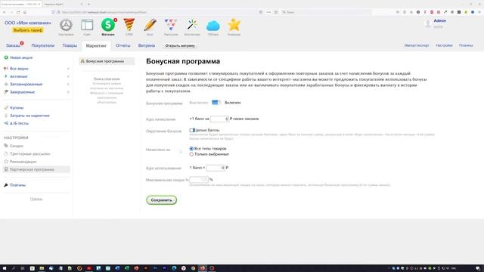Viewport: 484px width, 272px height.
Task: Open the green Магазин app icon
Action: click(x=108, y=25)
